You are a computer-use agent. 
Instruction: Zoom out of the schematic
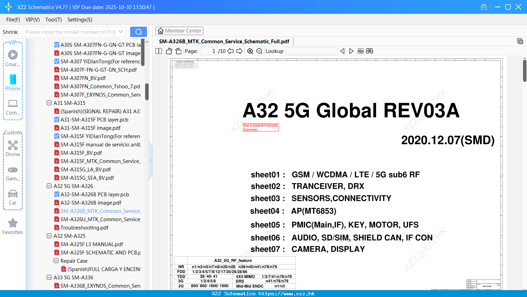(x=260, y=51)
